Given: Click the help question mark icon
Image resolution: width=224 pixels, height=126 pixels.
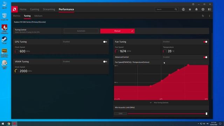Looking at the screenshot, I should 193,4.
